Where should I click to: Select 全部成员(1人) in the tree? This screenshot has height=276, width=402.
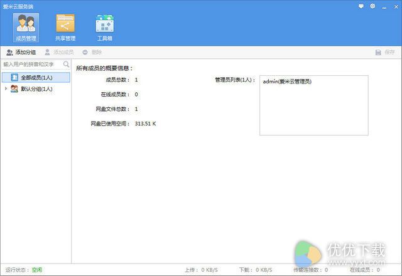pos(36,78)
